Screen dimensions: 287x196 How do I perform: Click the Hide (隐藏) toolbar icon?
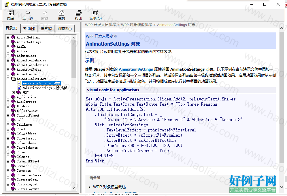point(11,13)
